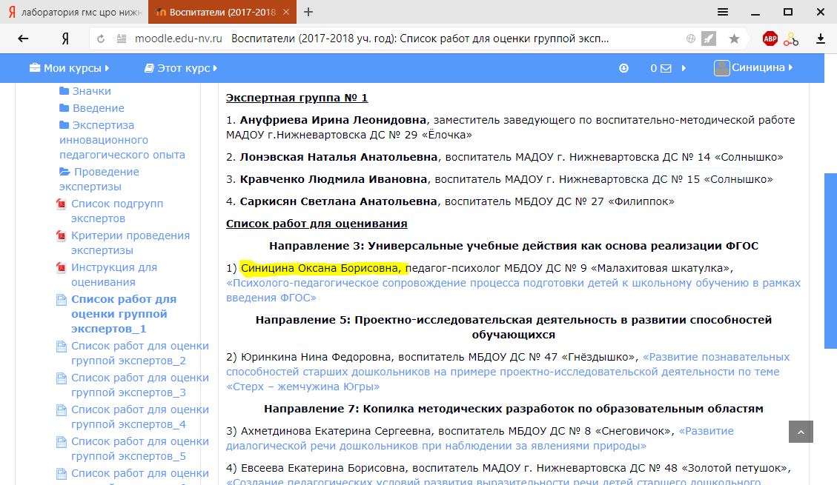Open the messages envelope icon

665,68
